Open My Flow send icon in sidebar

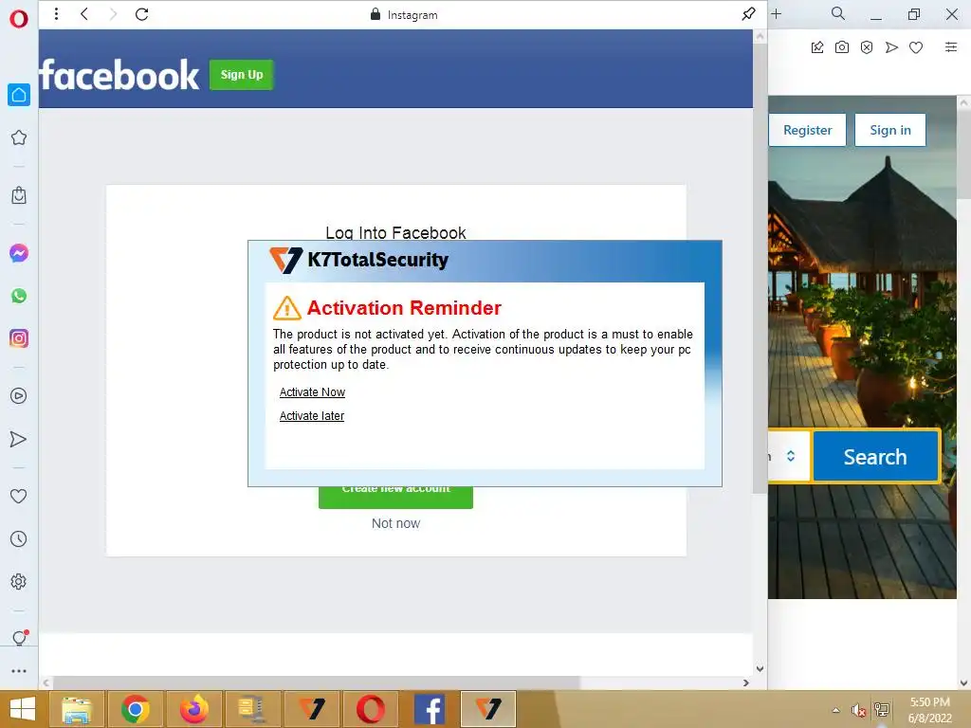19,439
